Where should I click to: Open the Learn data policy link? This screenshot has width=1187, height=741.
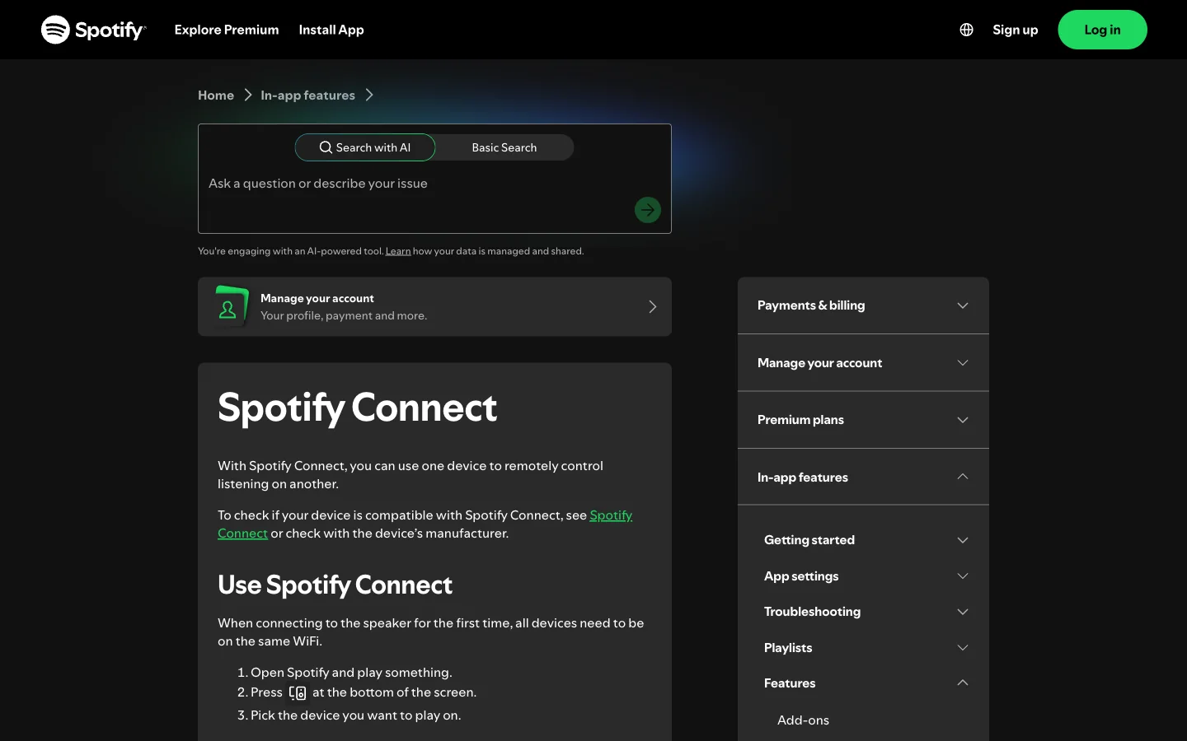pos(398,251)
